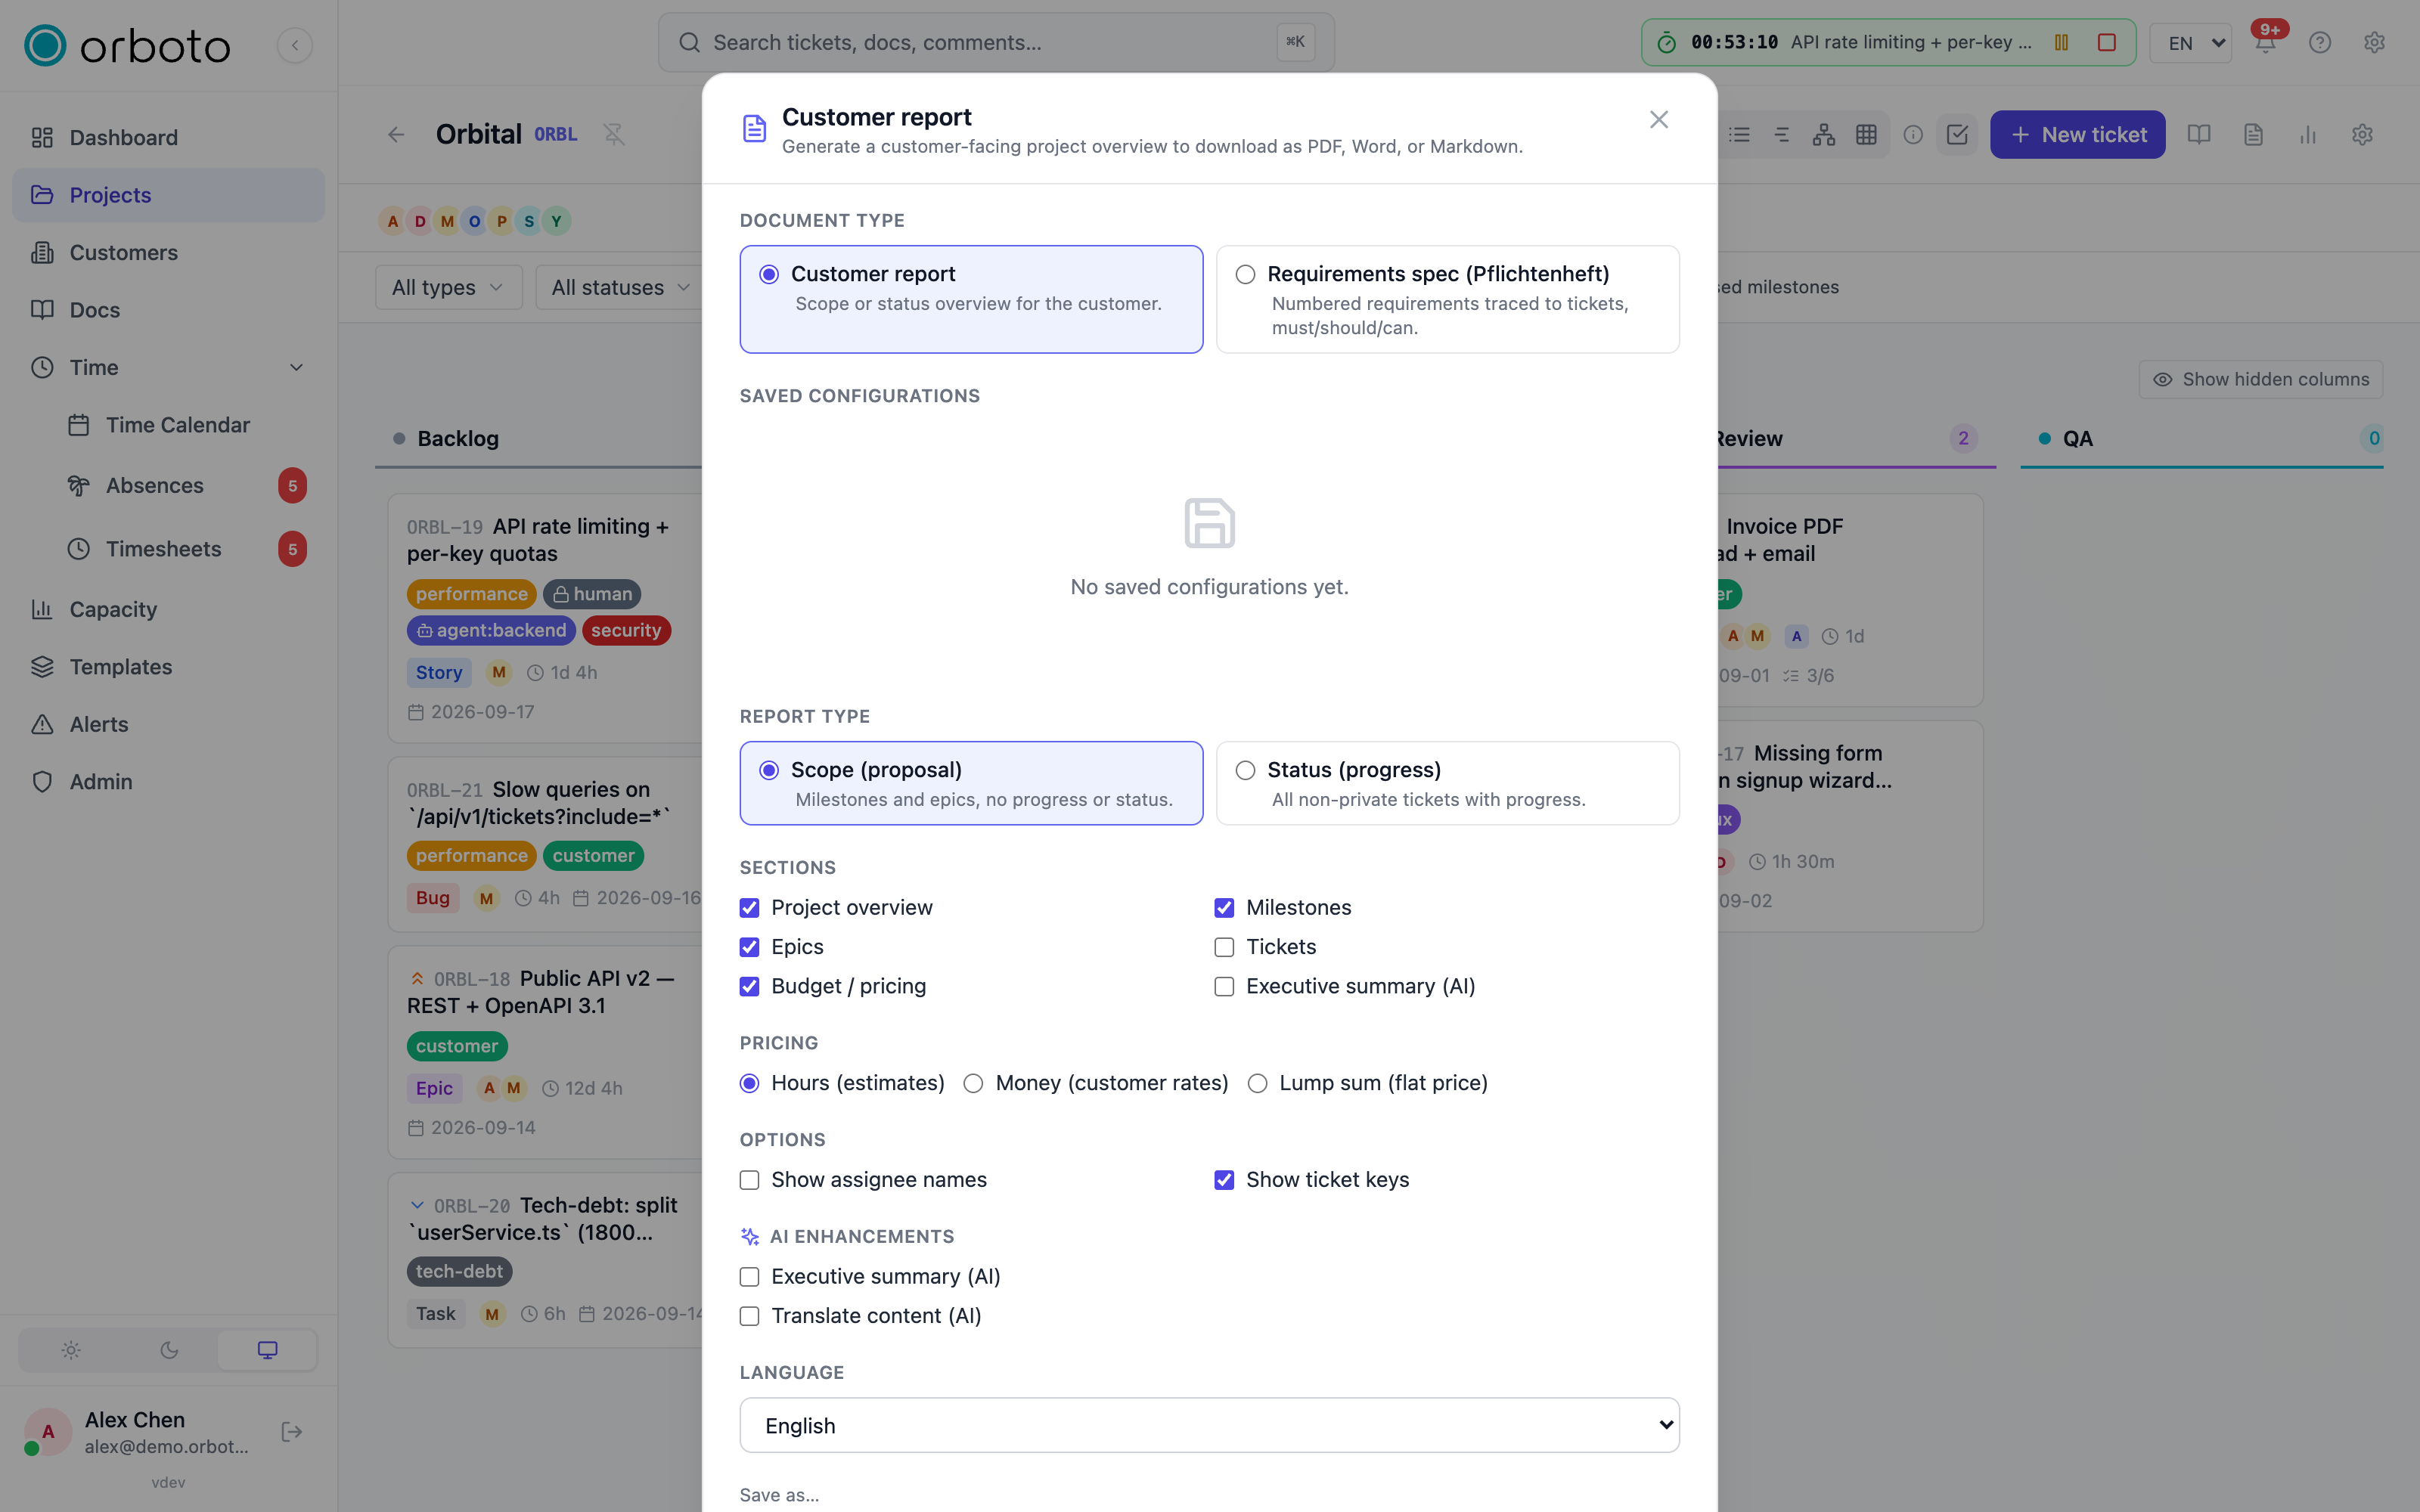Open the EN language selector
2420x1512 pixels.
(2191, 43)
